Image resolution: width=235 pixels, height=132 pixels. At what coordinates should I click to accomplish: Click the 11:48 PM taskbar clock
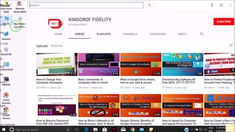[x=221, y=128]
